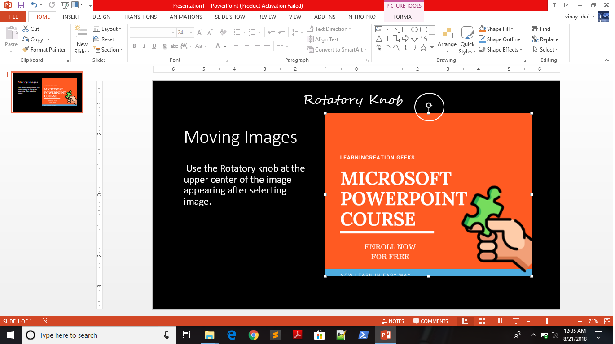
Task: Select the star shape in shapes gallery
Action: pyautogui.click(x=423, y=47)
